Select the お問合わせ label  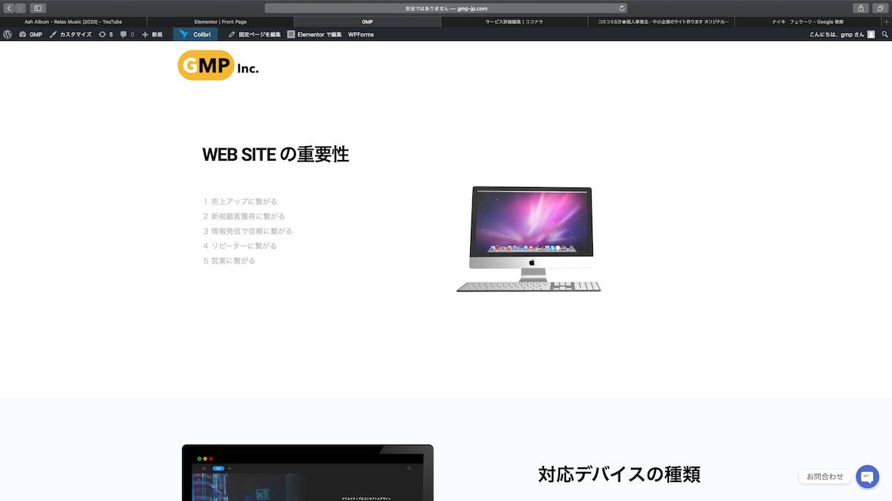click(825, 476)
